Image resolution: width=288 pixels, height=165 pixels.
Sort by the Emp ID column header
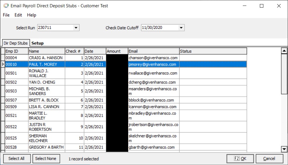coord(16,51)
